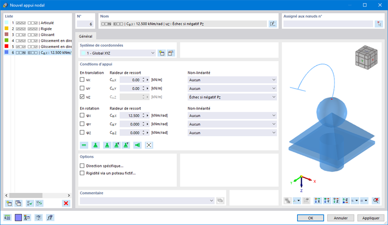Click the Annuler button

point(341,218)
